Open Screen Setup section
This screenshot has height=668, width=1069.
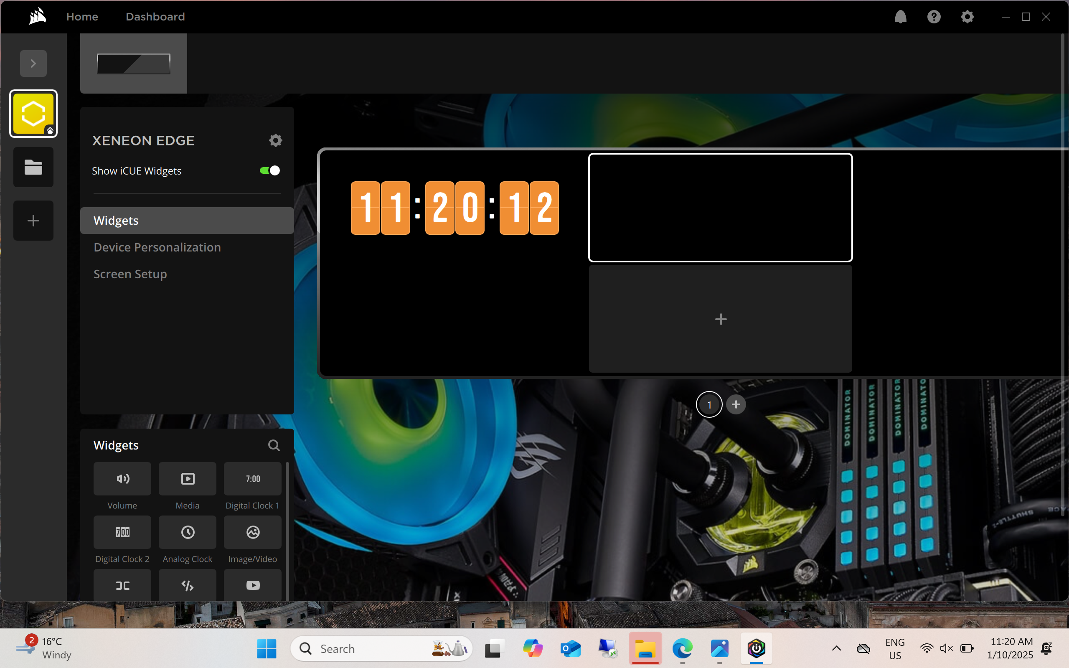(130, 274)
